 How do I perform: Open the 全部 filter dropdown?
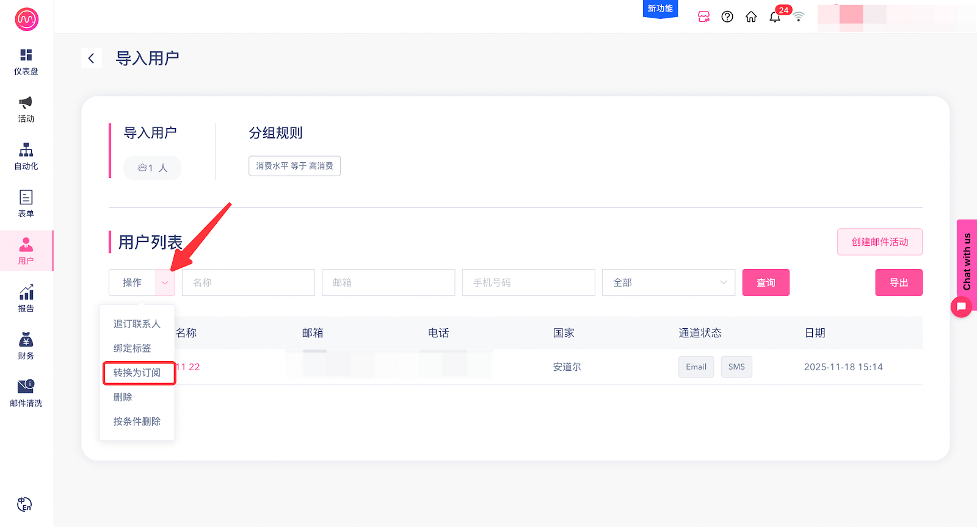[669, 282]
